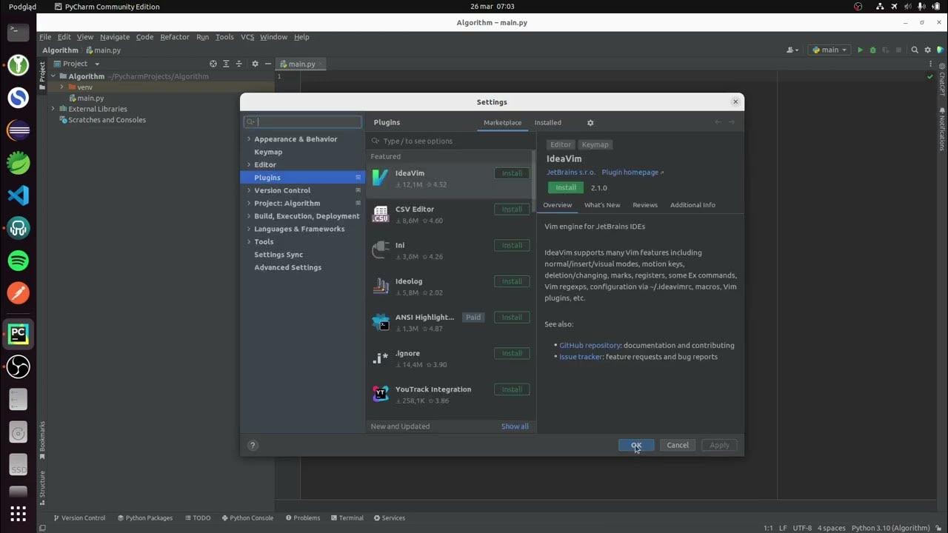Expand the Tools settings category
948x533 pixels.
pos(248,242)
